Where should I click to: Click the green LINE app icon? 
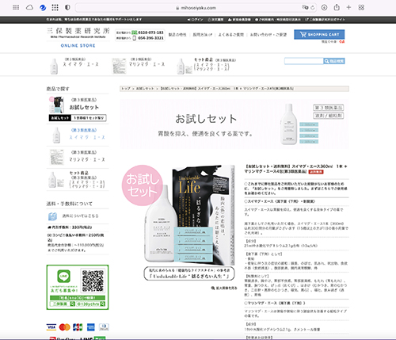click(64, 276)
